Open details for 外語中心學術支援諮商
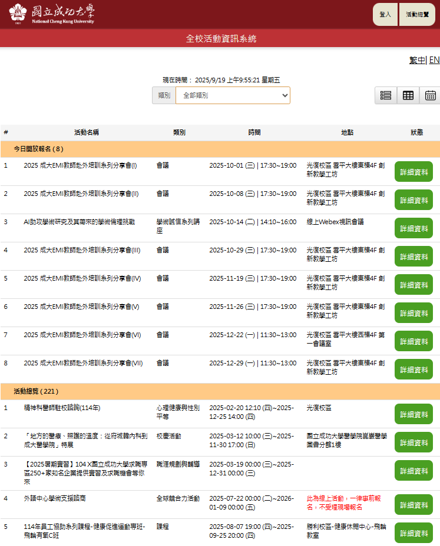The height and width of the screenshot is (546, 440). pos(413,505)
